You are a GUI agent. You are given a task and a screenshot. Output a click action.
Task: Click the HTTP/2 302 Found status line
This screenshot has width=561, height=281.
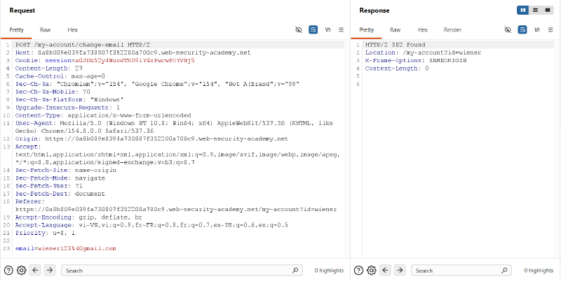[x=395, y=45]
